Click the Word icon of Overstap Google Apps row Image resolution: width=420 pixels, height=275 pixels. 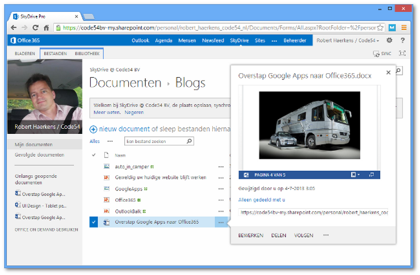tap(107, 222)
